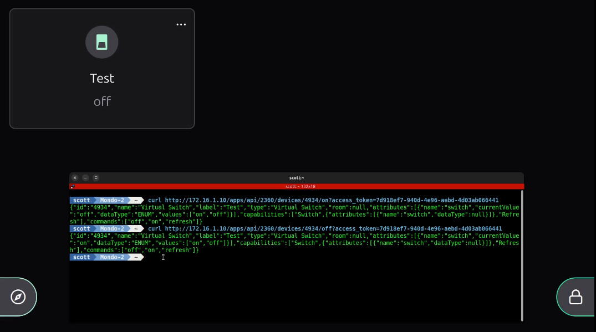Click the terminal vertical scrollbar
596x332 pixels.
tap(522, 255)
